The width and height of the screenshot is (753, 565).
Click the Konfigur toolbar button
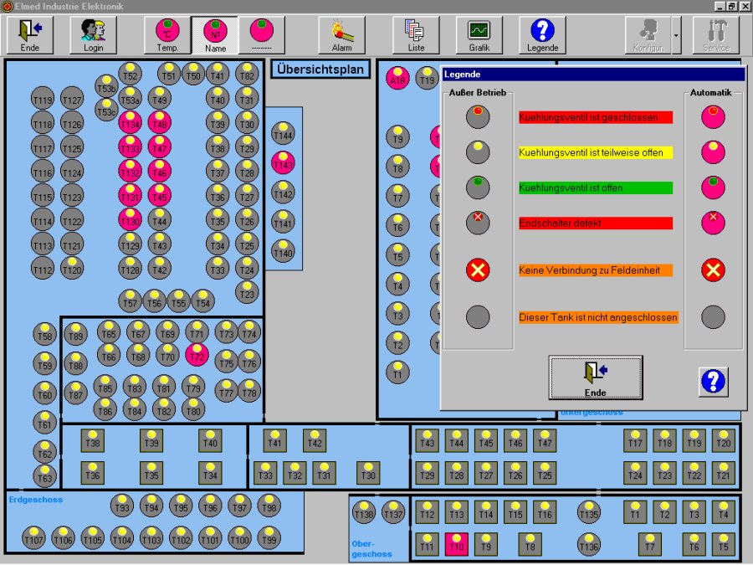(x=648, y=34)
